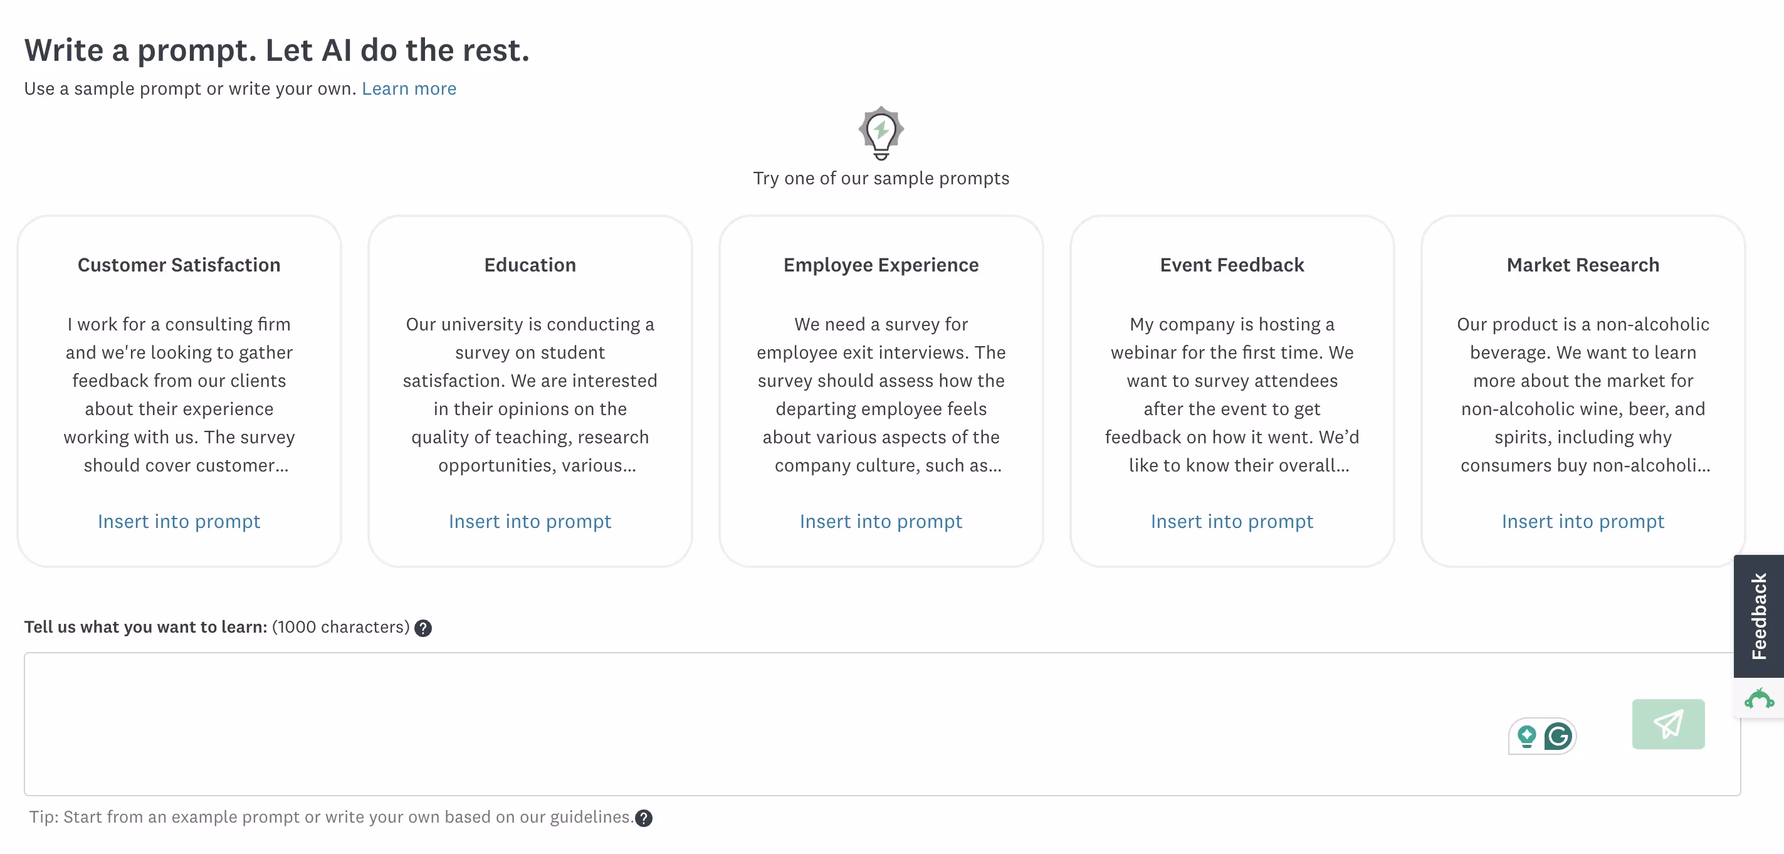Open the Learn more link
The image size is (1784, 854).
pos(409,88)
